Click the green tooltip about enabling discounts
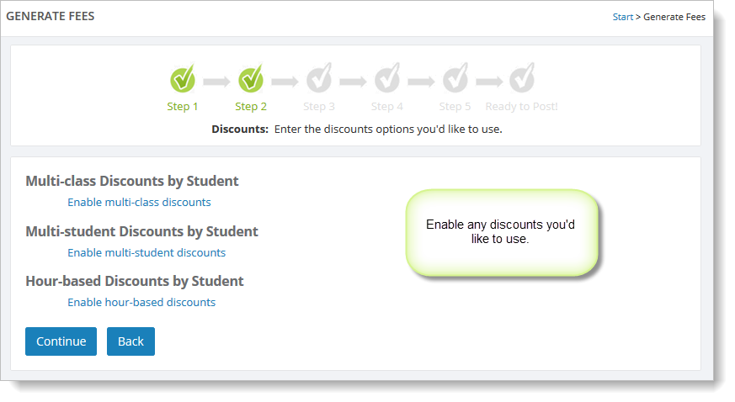Screen dimensions: 735x402 point(502,232)
